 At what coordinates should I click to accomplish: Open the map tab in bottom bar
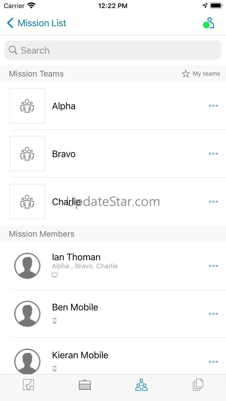(29, 385)
